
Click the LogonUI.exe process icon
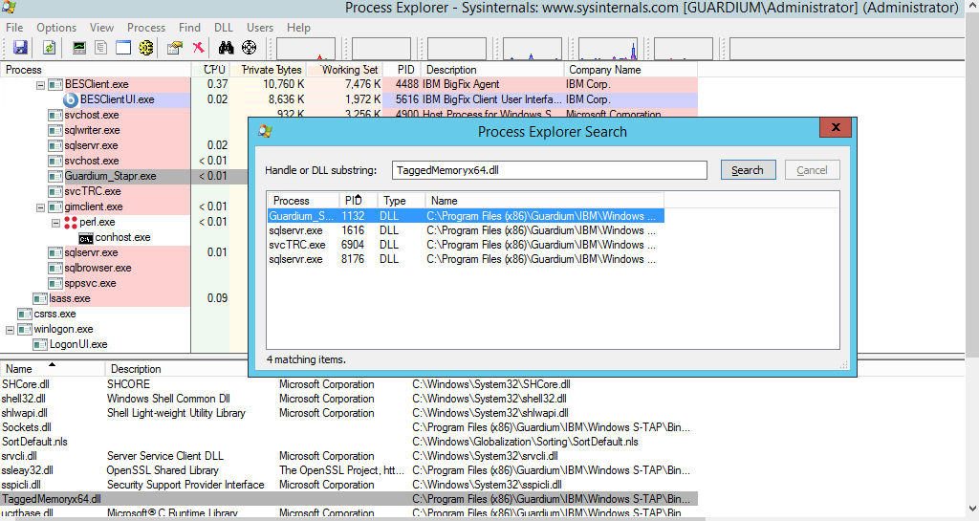40,345
